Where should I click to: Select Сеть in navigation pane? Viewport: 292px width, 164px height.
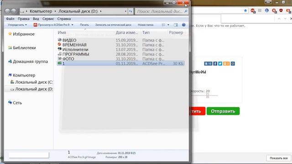coord(17,103)
